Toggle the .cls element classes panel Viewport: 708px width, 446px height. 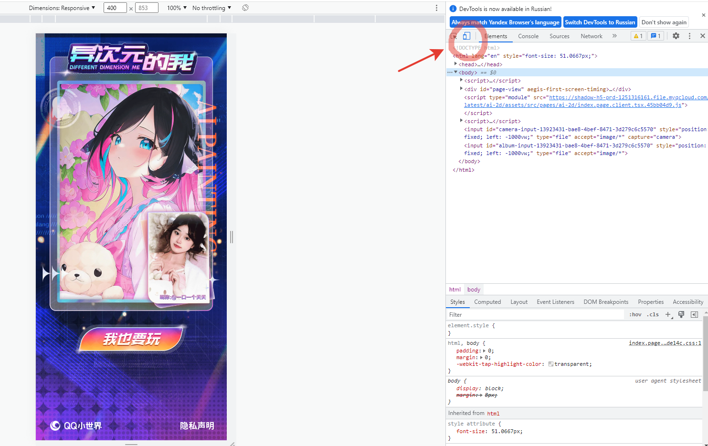tap(653, 314)
